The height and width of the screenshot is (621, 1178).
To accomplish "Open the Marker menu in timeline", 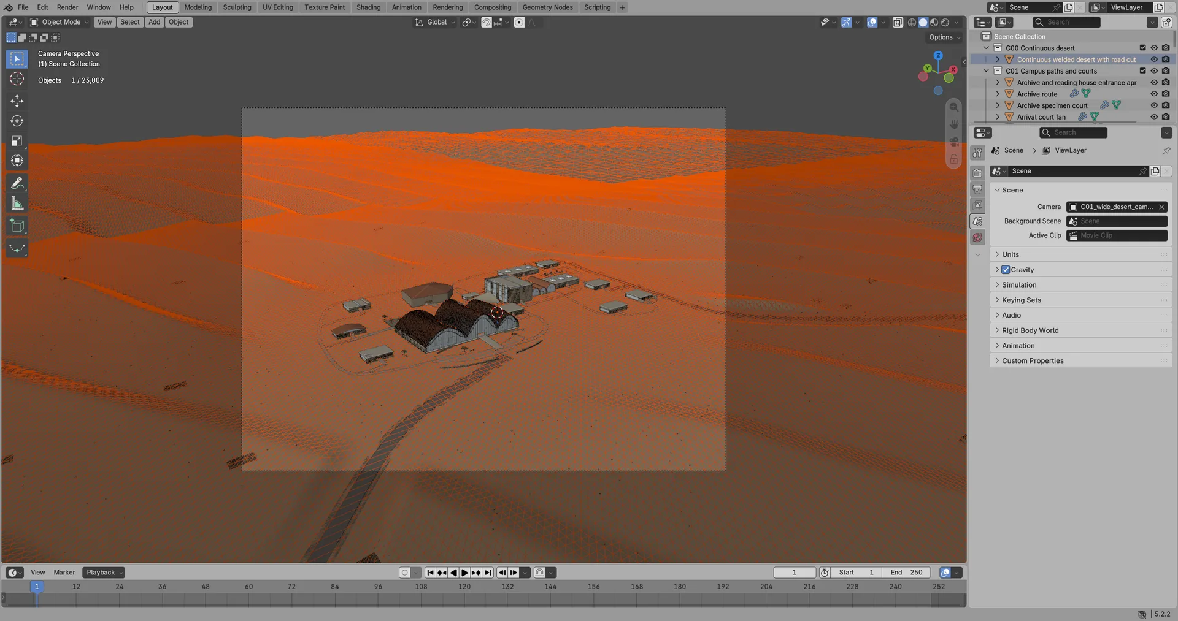I will click(x=64, y=573).
